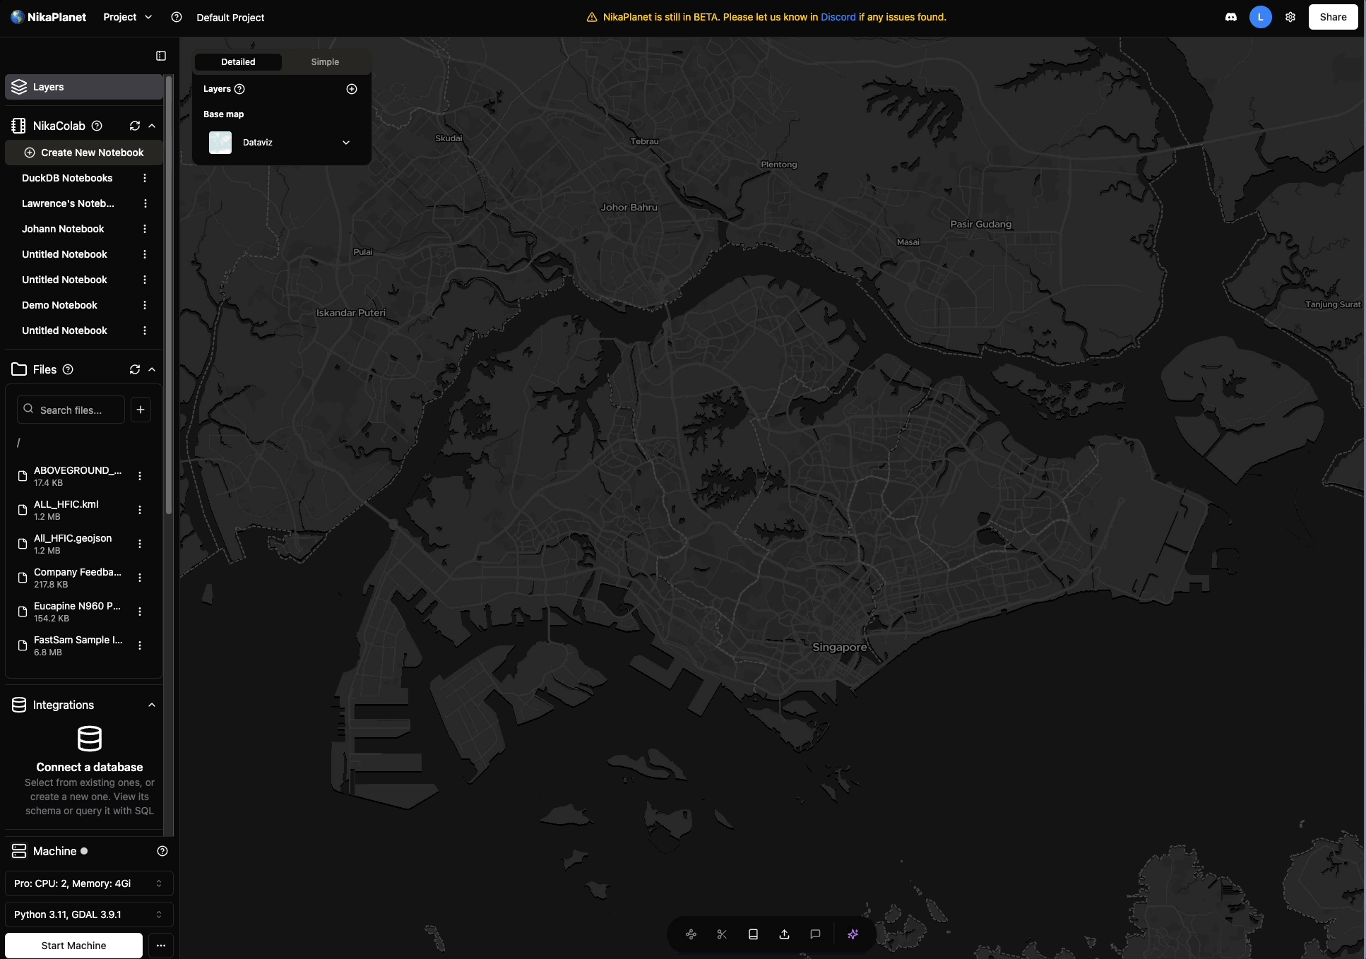Open the Dataviz base map dropdown
The width and height of the screenshot is (1366, 959).
(x=346, y=143)
